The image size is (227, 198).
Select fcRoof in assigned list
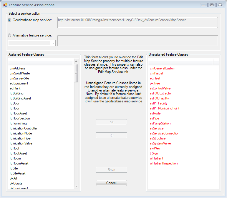click(x=14, y=148)
